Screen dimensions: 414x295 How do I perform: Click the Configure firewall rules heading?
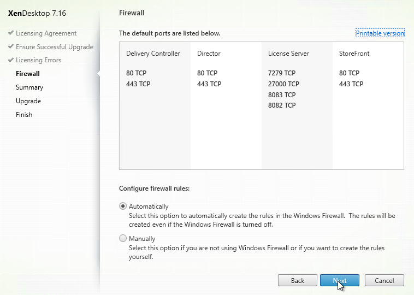(x=154, y=188)
